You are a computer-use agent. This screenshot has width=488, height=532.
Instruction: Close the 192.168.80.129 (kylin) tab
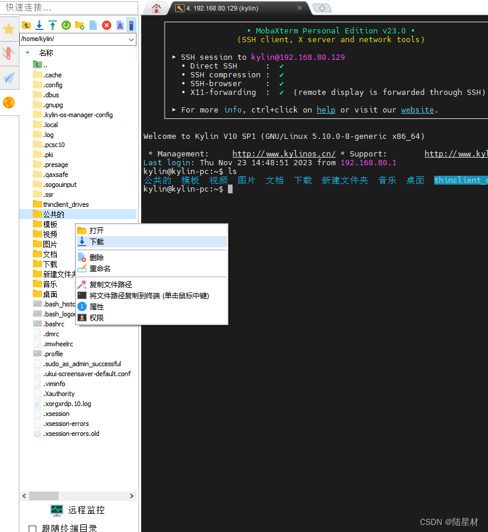click(299, 8)
